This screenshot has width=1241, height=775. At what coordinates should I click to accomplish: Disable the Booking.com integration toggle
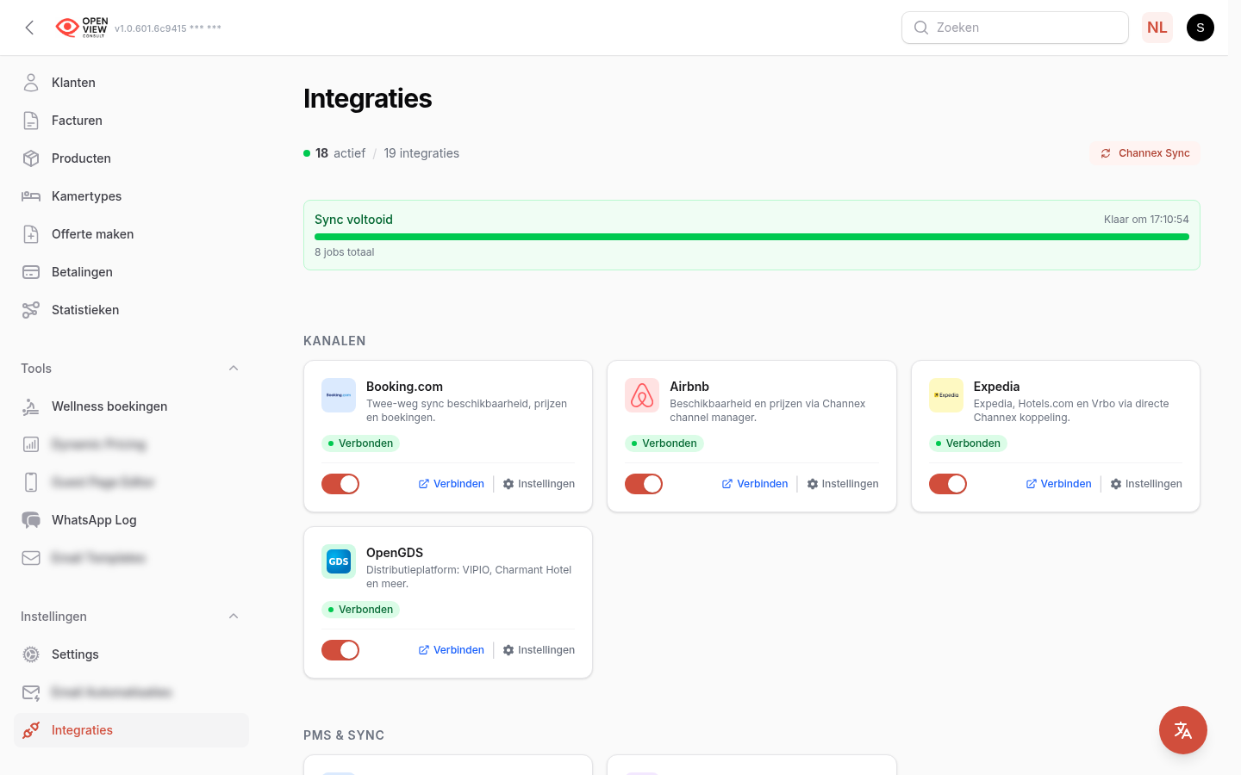(x=340, y=484)
